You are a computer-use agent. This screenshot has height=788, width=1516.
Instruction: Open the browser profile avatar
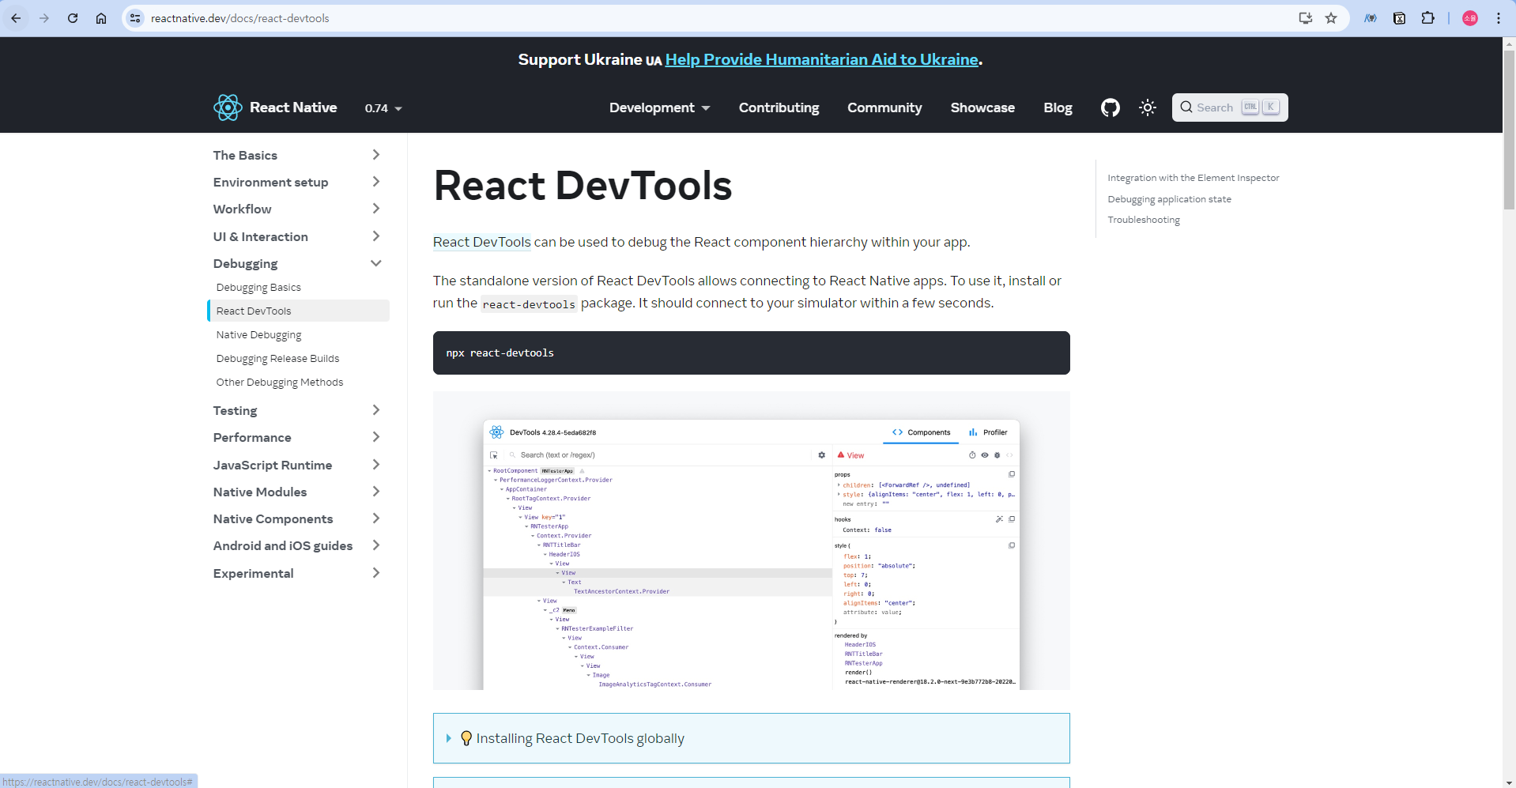point(1470,18)
